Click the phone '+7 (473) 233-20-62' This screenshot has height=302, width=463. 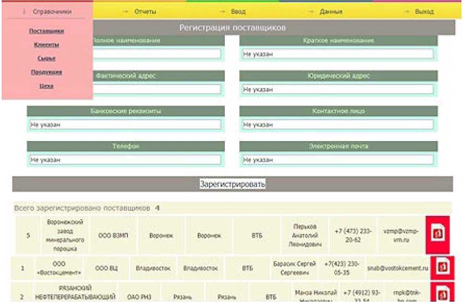pos(353,235)
